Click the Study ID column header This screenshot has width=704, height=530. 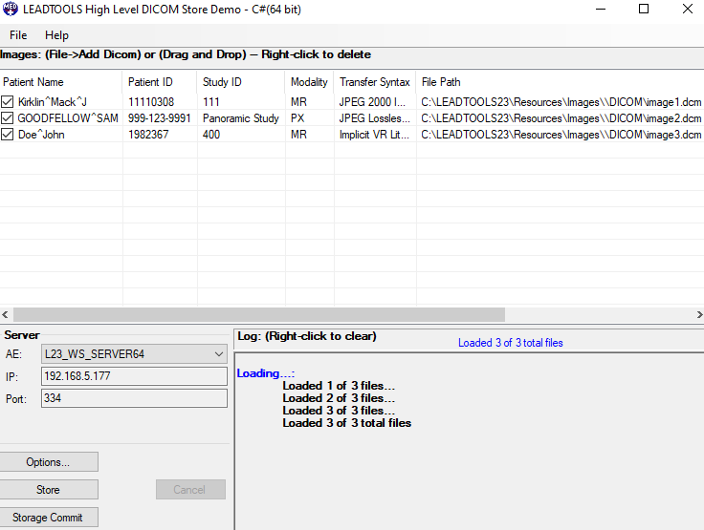241,82
